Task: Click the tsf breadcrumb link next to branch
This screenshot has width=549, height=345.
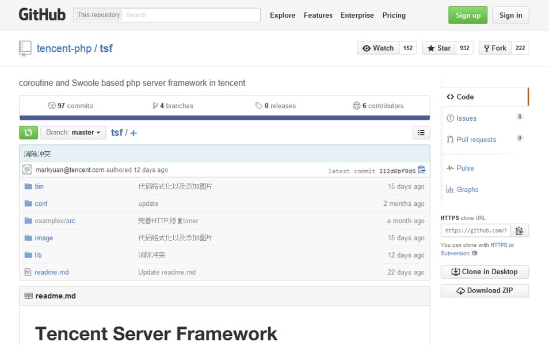Action: coord(117,133)
